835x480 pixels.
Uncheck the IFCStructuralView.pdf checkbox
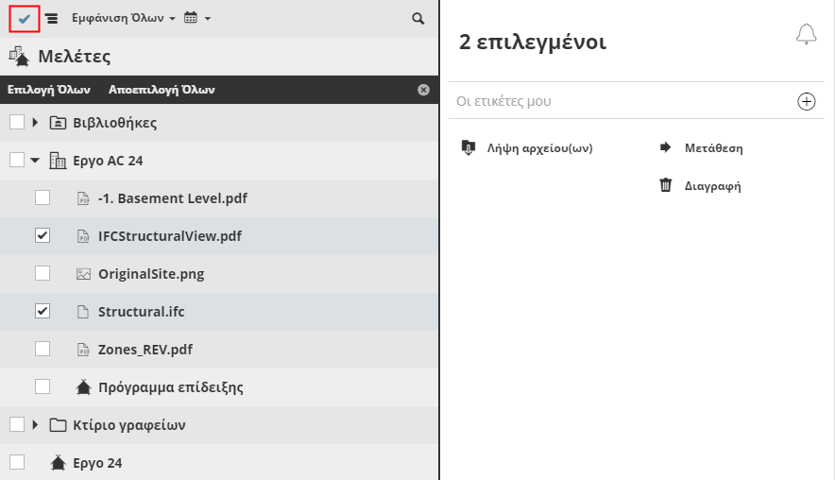43,235
